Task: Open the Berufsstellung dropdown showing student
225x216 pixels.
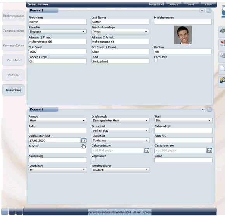Action: pyautogui.click(x=121, y=170)
